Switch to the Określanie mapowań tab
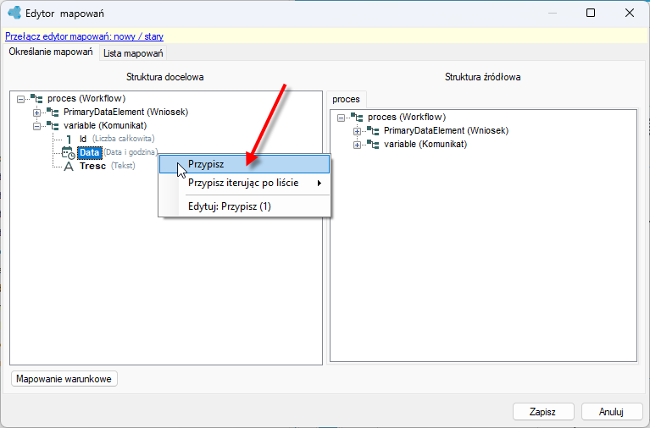 pyautogui.click(x=51, y=52)
